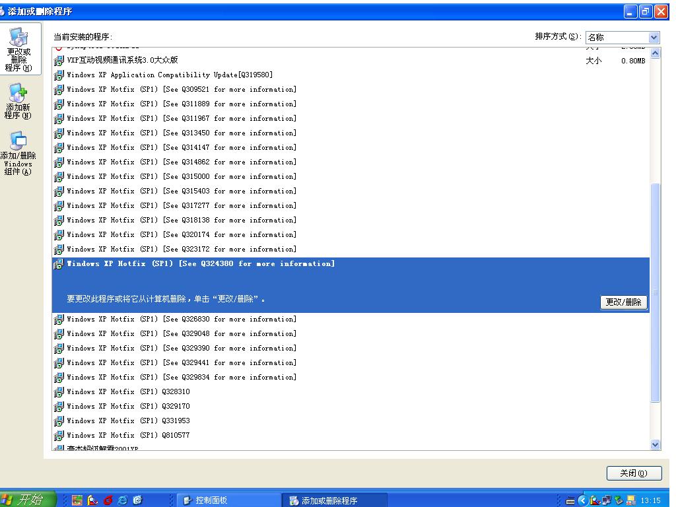The width and height of the screenshot is (676, 507).
Task: Click the installer icon for Hotfix Q331953
Action: click(59, 421)
